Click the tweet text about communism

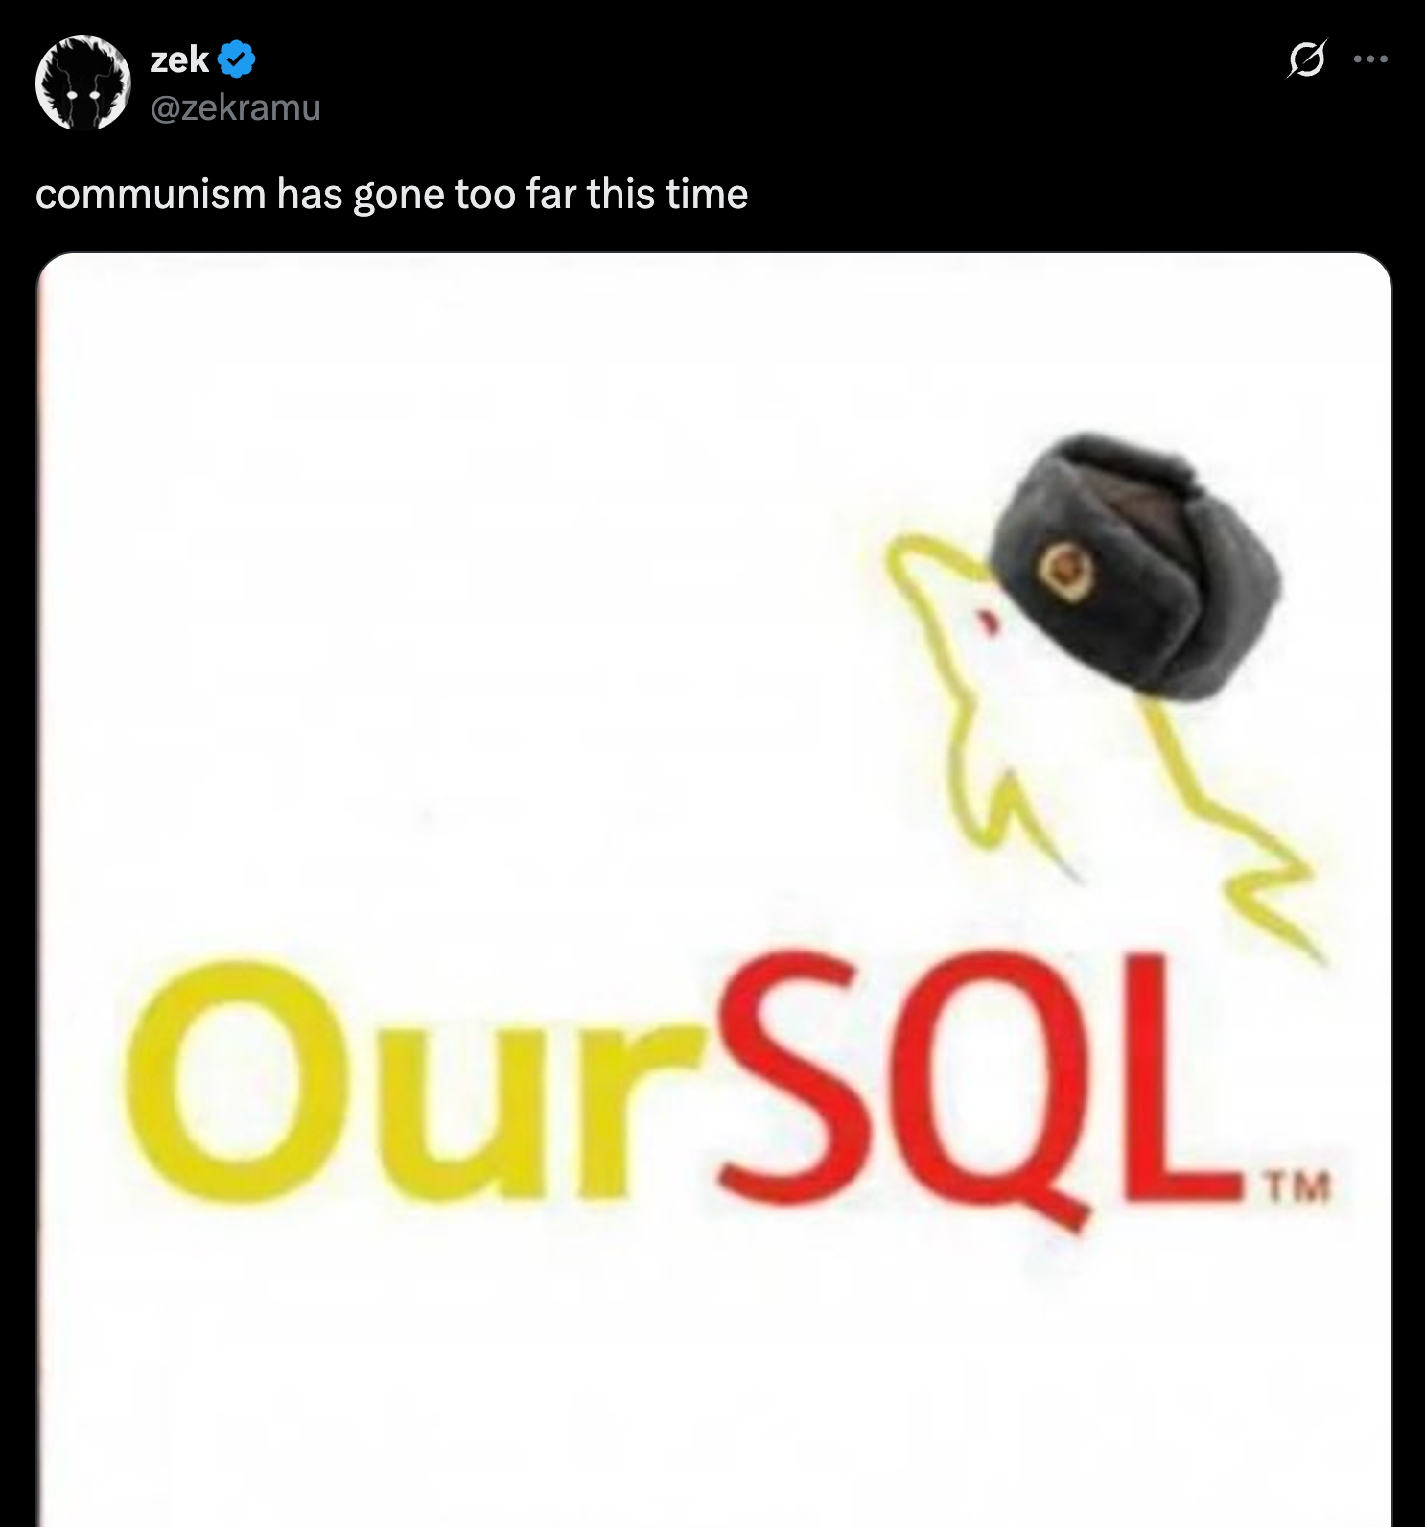coord(391,195)
